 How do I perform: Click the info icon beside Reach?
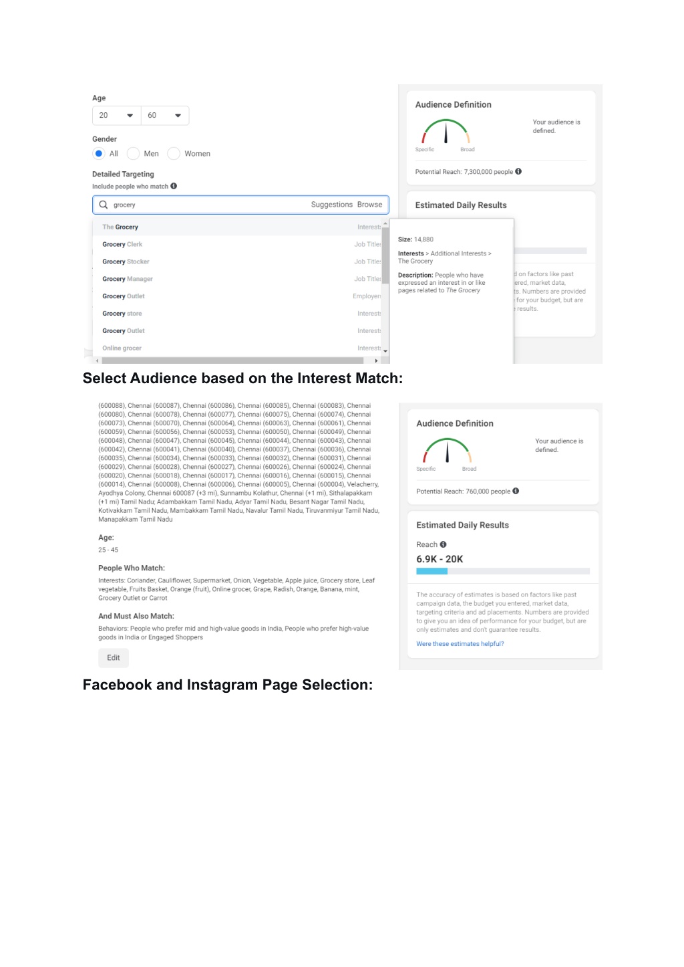(x=444, y=545)
